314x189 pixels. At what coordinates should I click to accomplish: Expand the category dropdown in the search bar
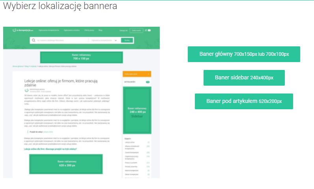(x=116, y=40)
